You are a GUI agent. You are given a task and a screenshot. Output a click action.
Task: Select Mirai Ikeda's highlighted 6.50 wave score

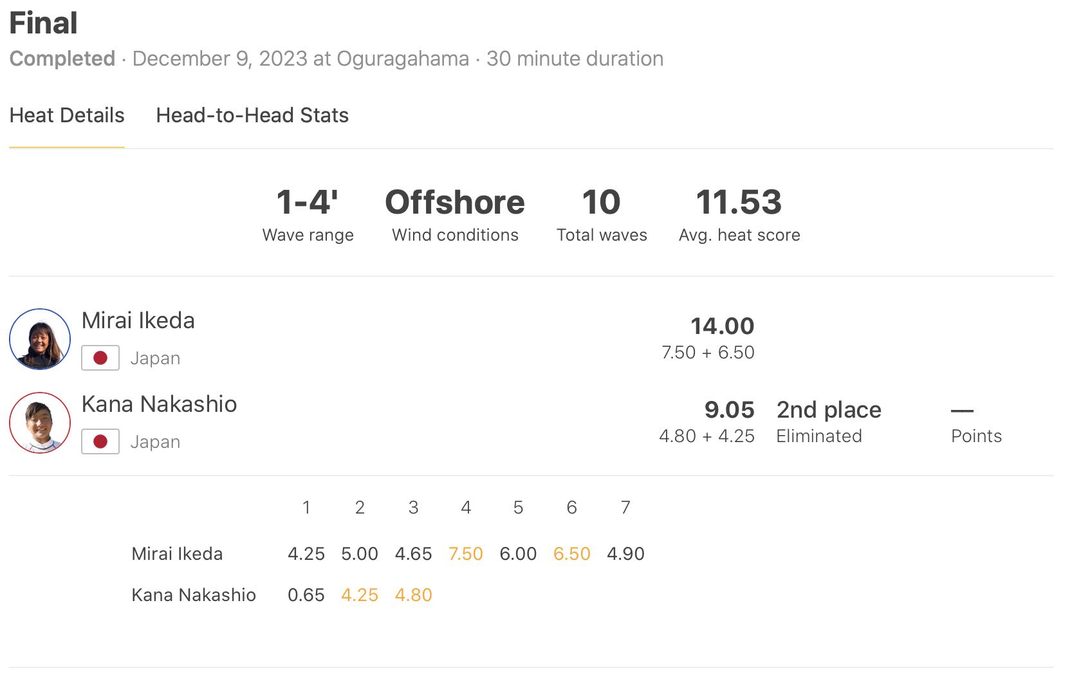pyautogui.click(x=571, y=553)
